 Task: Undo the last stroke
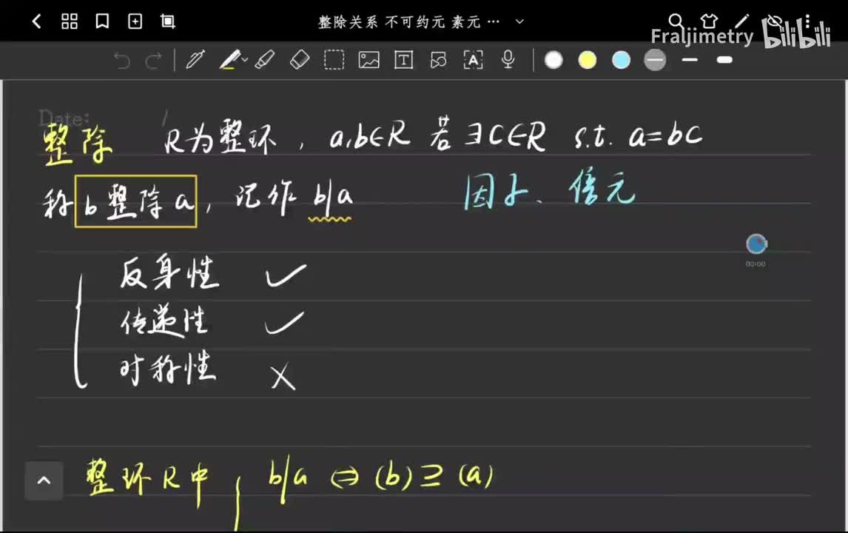click(122, 60)
